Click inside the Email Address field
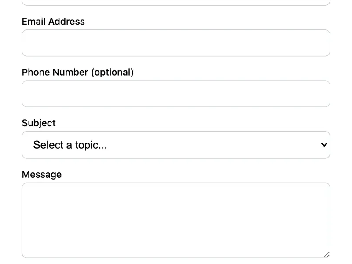 tap(176, 43)
